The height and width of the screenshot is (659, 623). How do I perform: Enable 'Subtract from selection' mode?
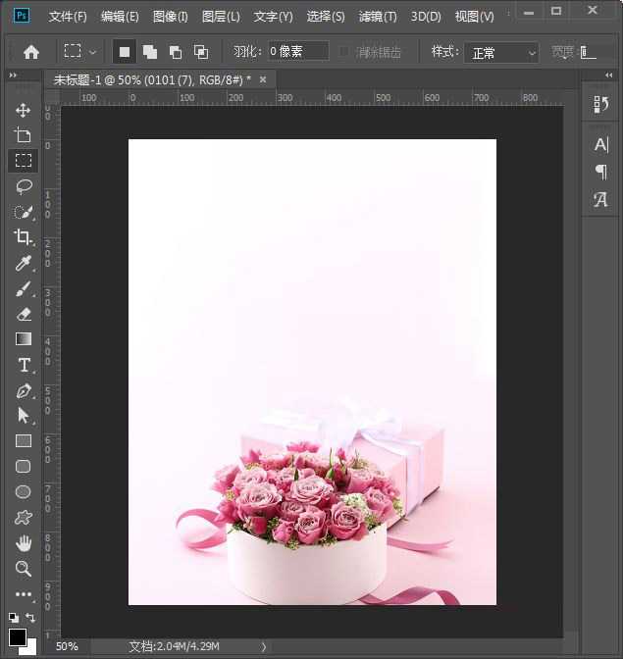point(176,52)
